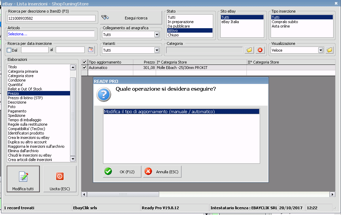
Task: Select Tutti in Stato list
Action: click(x=190, y=17)
